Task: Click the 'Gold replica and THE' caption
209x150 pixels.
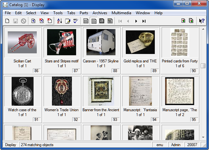Action: pos(140,61)
